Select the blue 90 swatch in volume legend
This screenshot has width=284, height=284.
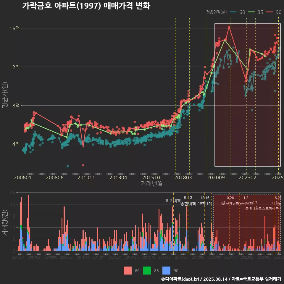(x=167, y=271)
